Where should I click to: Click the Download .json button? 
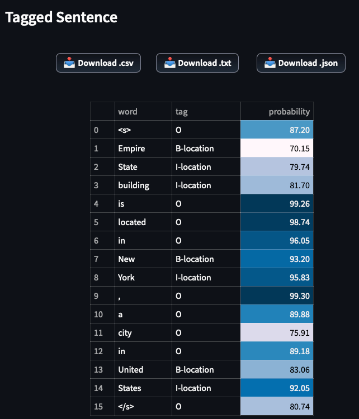(x=301, y=63)
